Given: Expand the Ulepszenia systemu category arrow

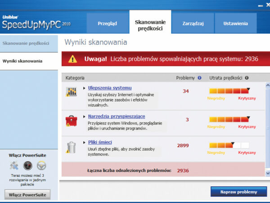Looking at the screenshot, I should (x=84, y=88).
